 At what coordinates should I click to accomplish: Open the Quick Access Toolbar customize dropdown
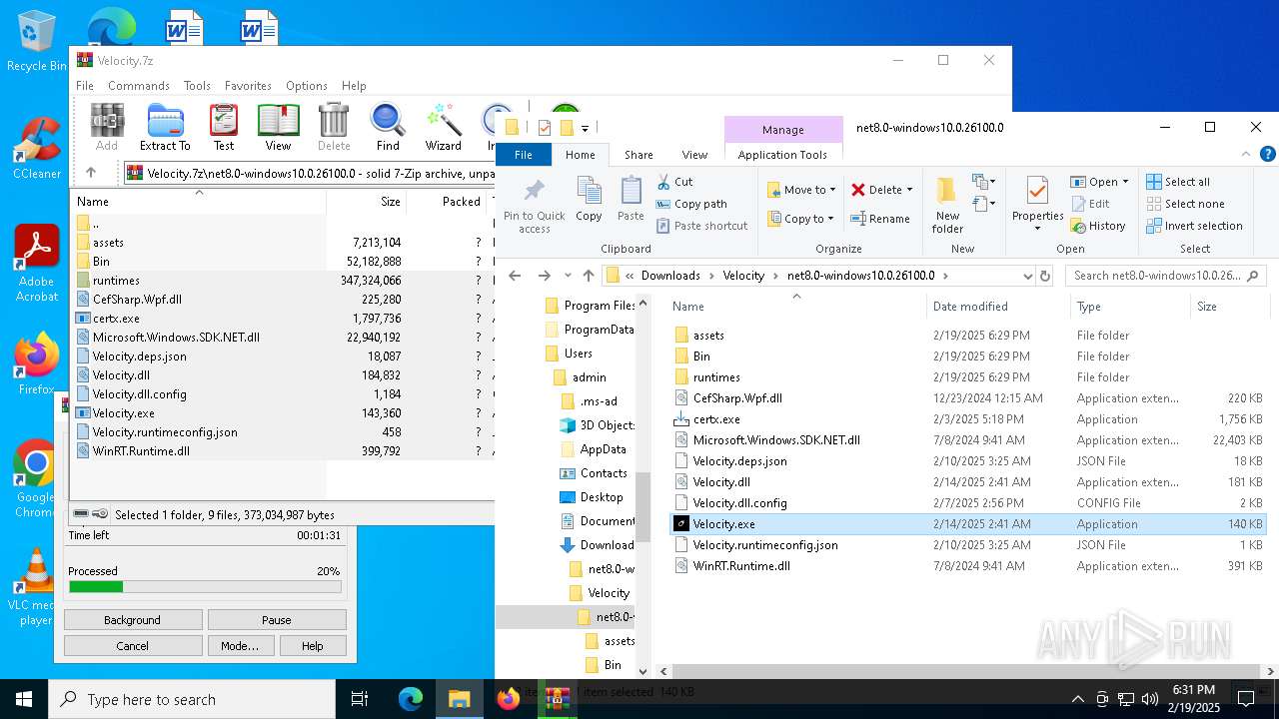(585, 128)
